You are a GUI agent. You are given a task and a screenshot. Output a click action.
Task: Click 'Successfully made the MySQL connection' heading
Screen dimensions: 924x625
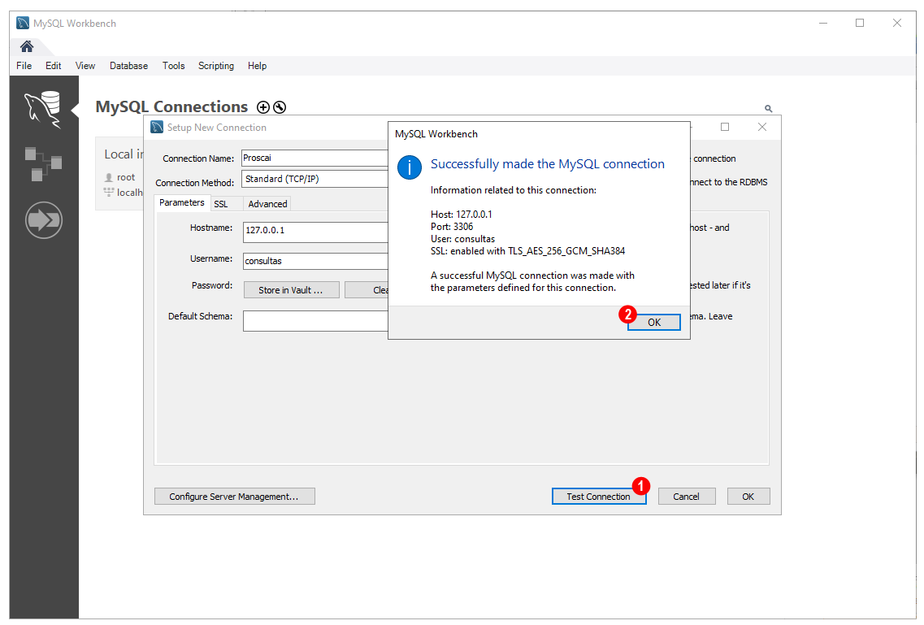point(548,164)
